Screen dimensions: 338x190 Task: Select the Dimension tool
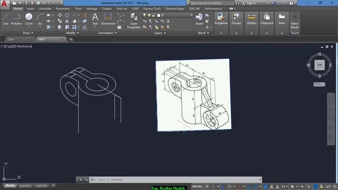click(x=108, y=20)
